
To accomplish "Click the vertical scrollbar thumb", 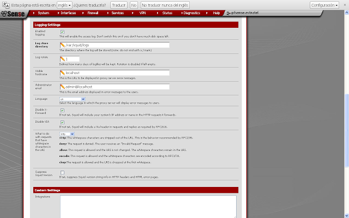I will [x=347, y=130].
